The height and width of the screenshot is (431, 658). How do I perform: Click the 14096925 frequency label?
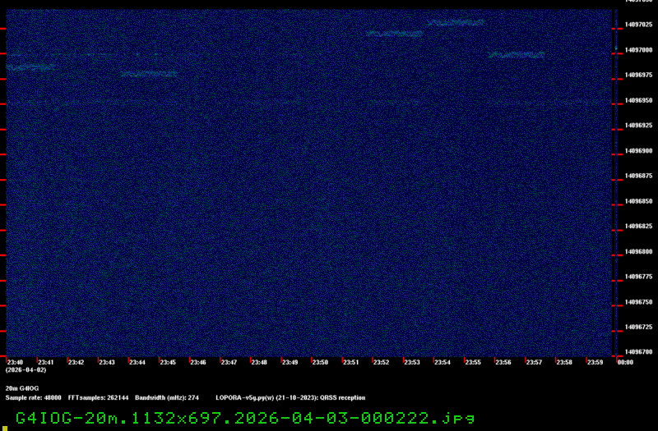(x=639, y=126)
